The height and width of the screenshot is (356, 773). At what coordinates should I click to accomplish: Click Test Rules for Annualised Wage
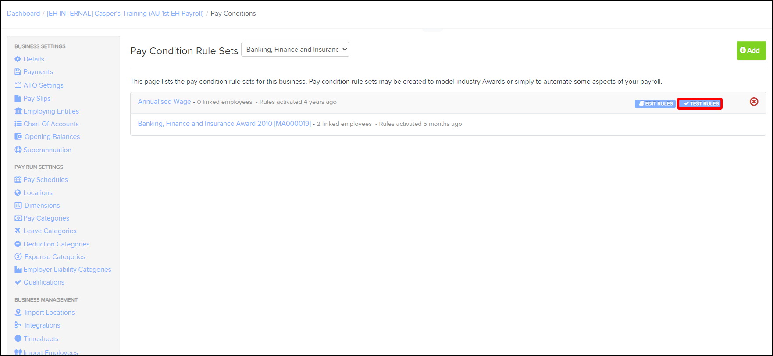click(x=700, y=104)
